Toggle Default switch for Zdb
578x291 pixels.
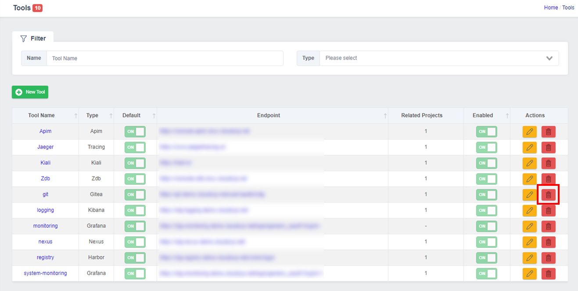point(135,179)
